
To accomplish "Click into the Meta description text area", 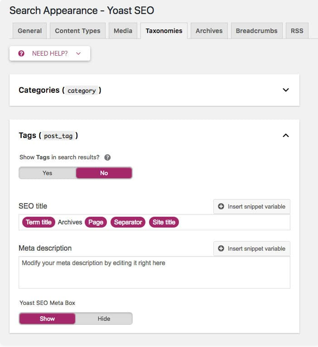I will (154, 274).
